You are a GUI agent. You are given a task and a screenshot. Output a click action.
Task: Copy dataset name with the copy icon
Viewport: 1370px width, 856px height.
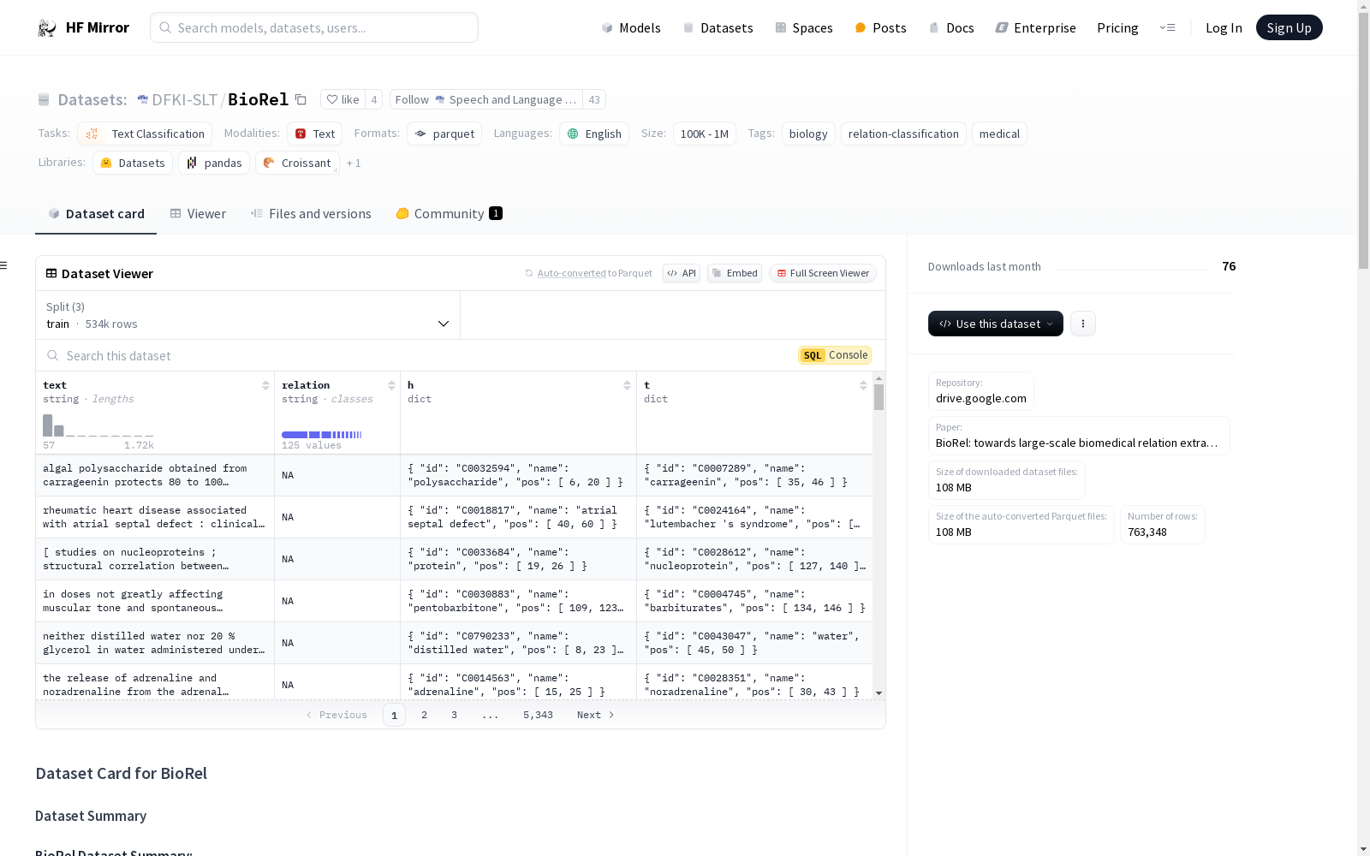(301, 99)
